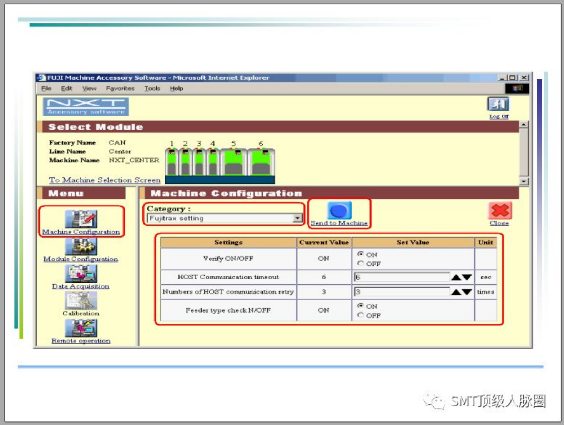Click the NXT Accessory software logo

(86, 107)
